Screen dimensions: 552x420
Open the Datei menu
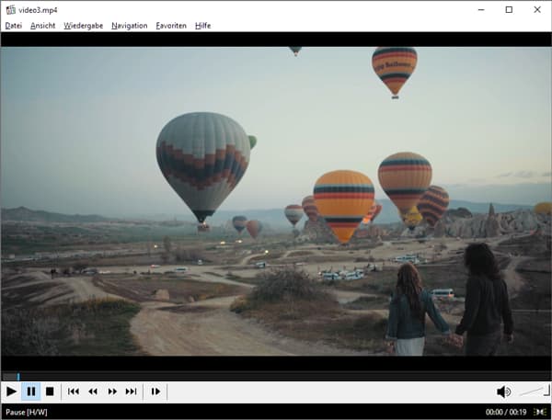14,26
